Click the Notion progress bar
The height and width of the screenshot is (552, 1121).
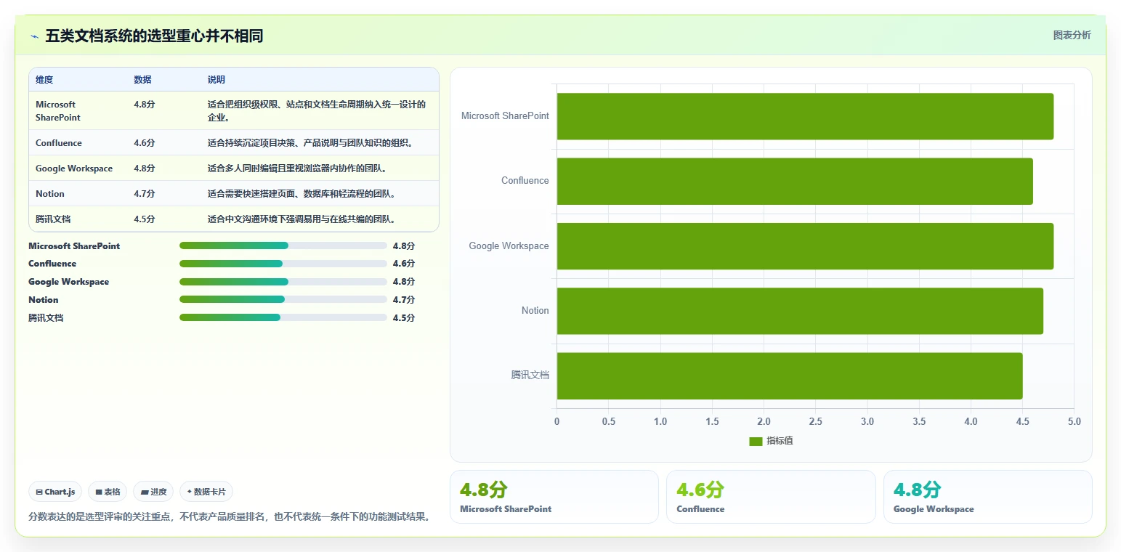click(283, 299)
